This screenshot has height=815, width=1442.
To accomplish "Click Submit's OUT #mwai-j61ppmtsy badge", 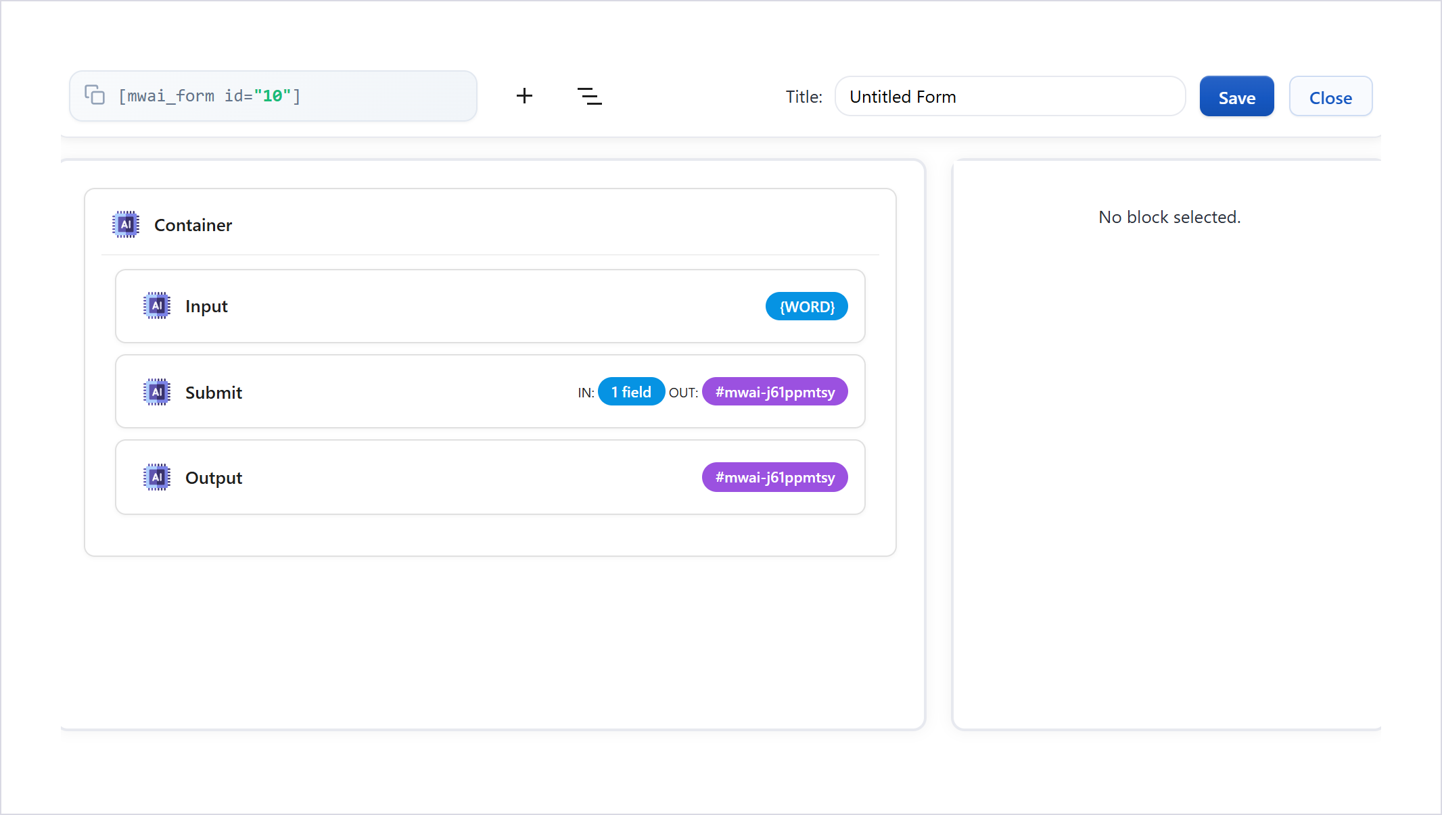I will point(775,392).
